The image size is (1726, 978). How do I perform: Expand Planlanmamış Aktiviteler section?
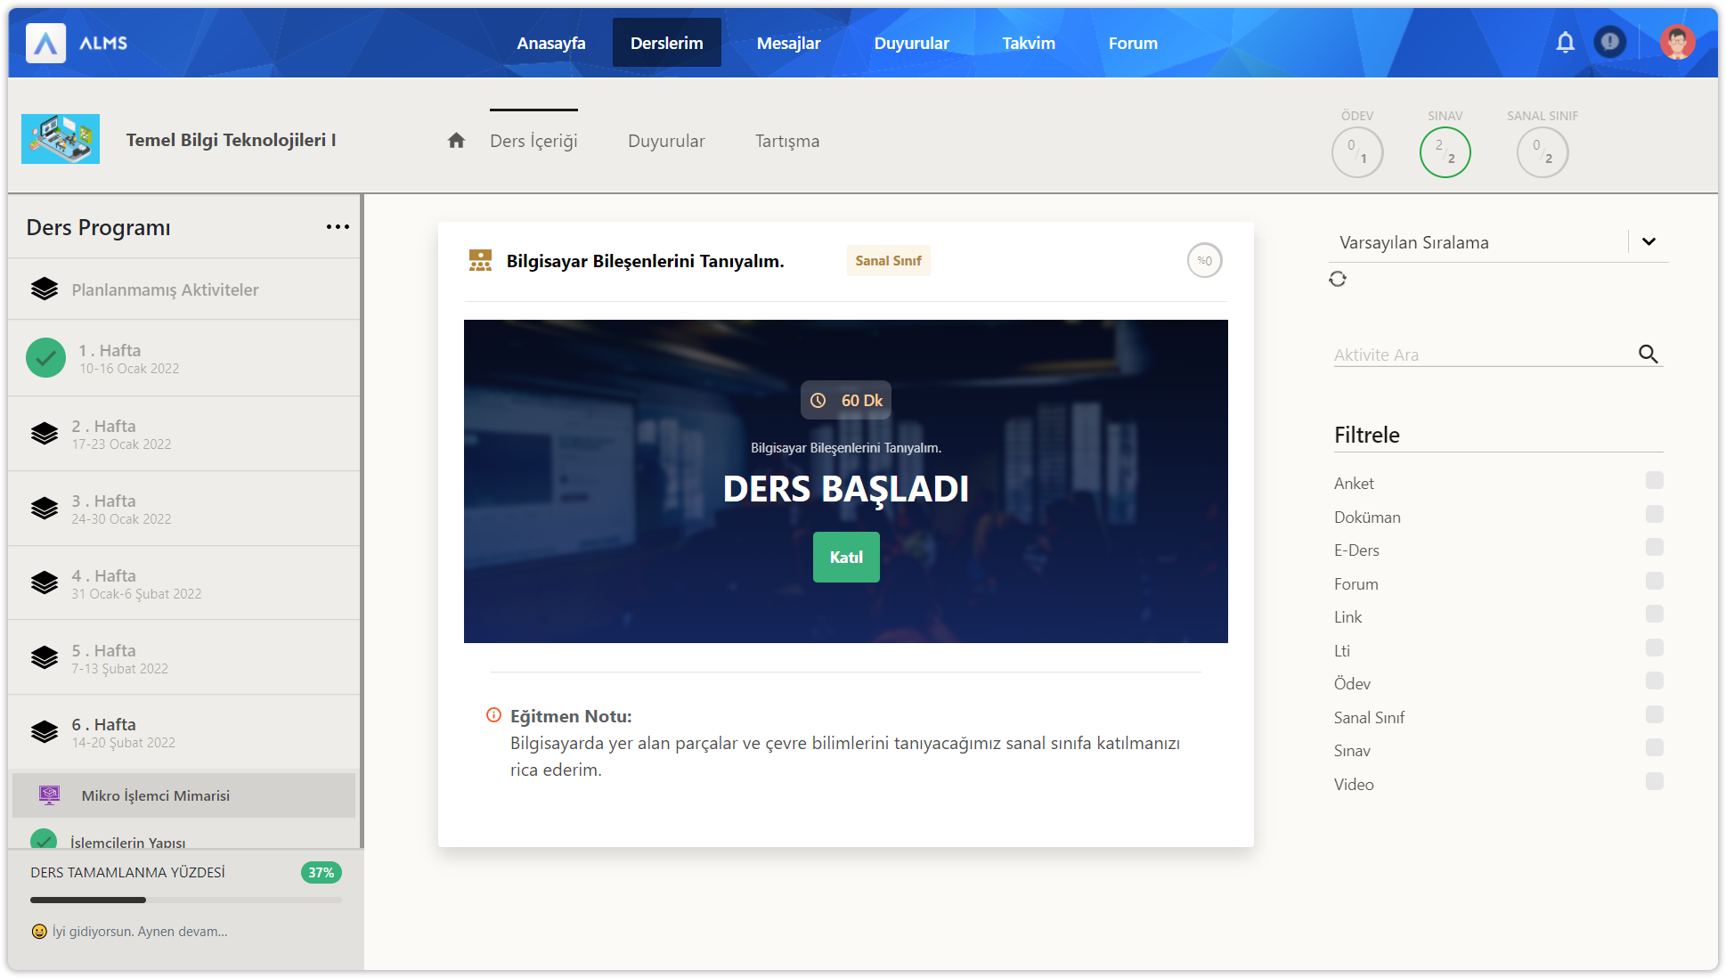click(x=165, y=289)
